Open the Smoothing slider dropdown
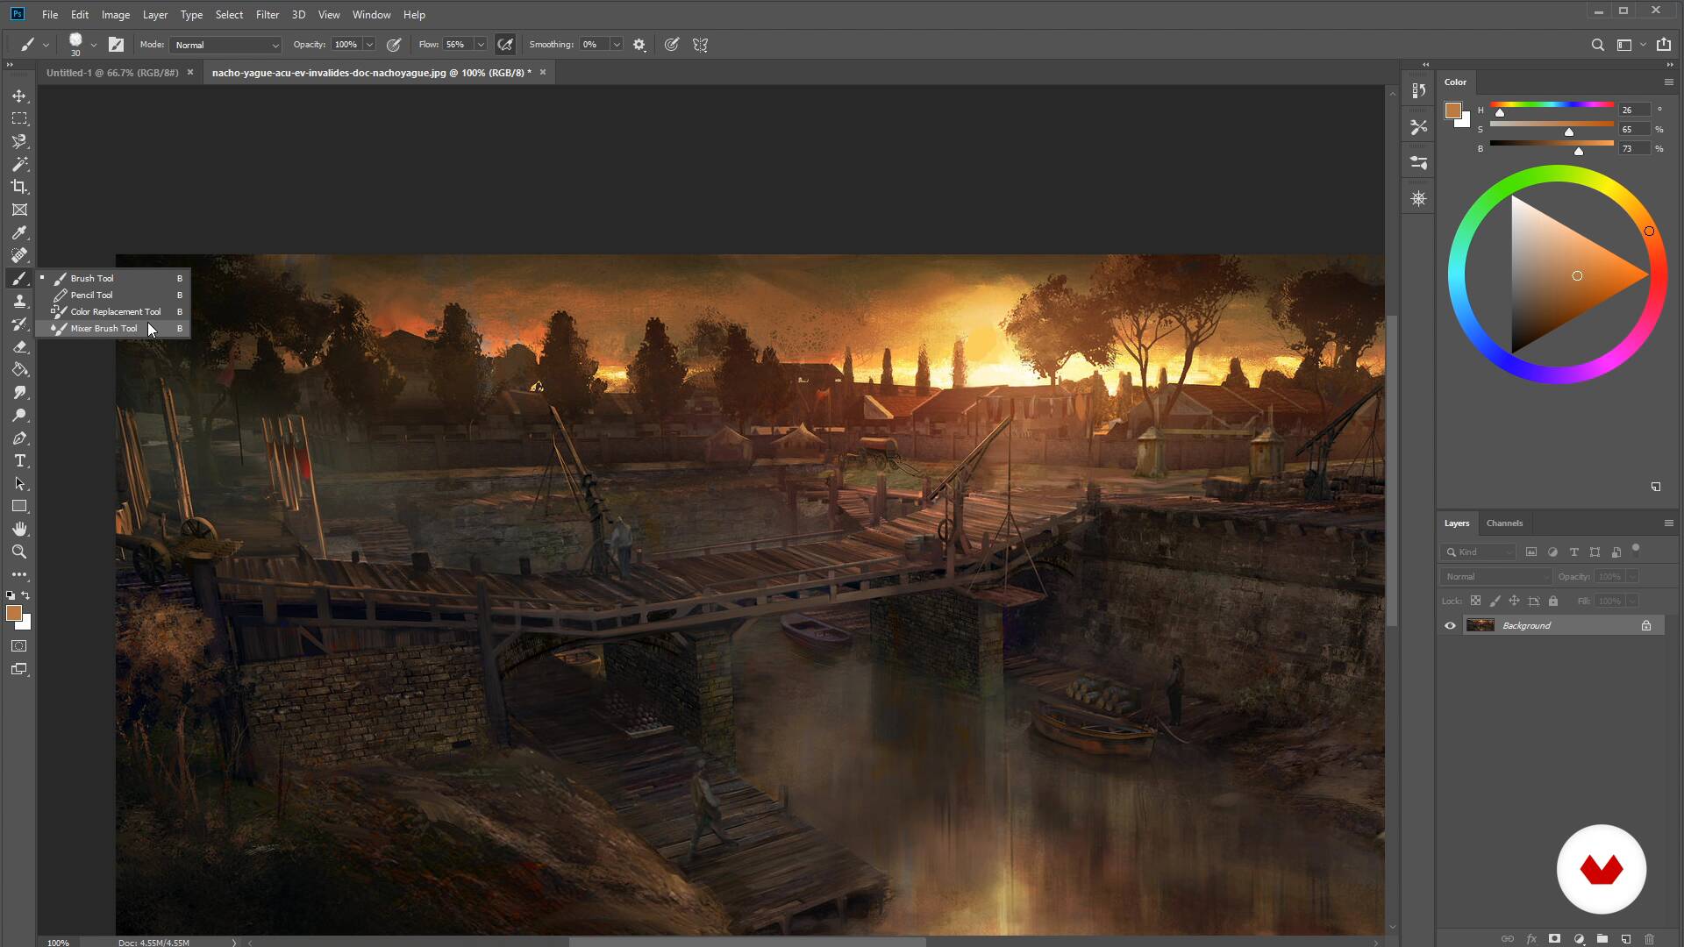This screenshot has width=1684, height=947. point(617,45)
